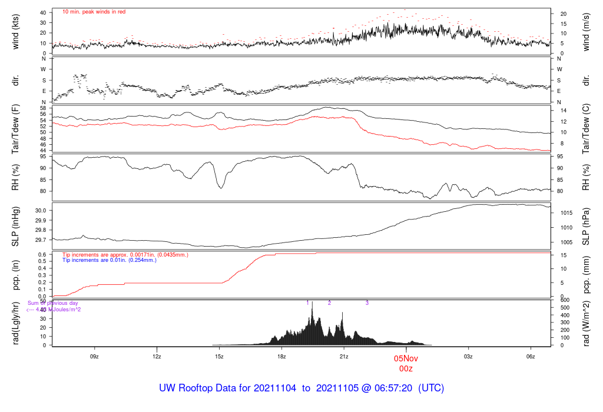Viewport: 603px width, 412px height.
Task: Click the left 'RH (%)' axis label
Action: click(15, 177)
